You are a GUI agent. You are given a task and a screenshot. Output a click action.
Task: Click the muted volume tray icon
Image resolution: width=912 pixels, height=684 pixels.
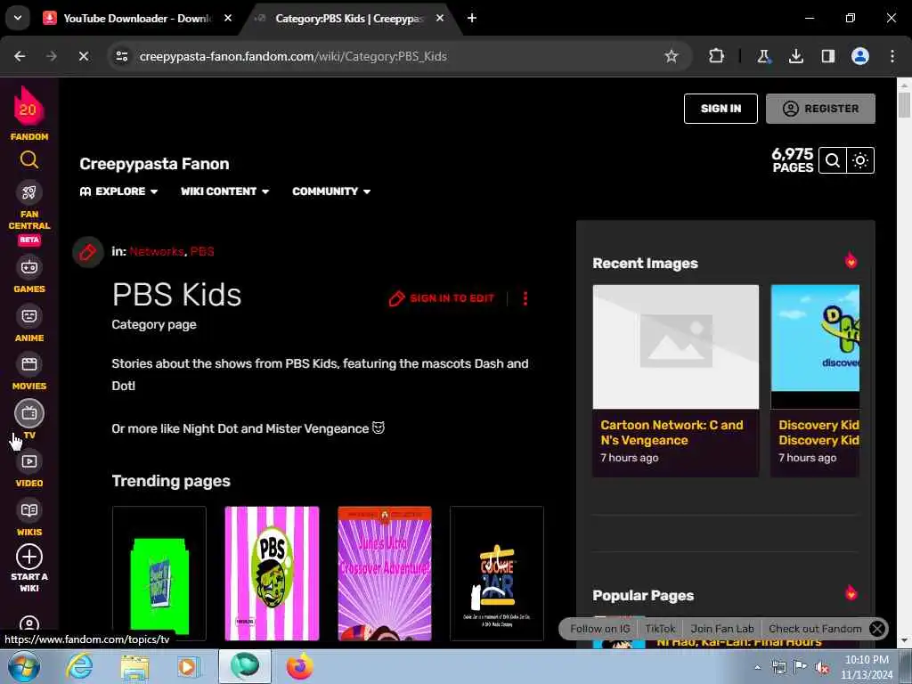pos(822,667)
